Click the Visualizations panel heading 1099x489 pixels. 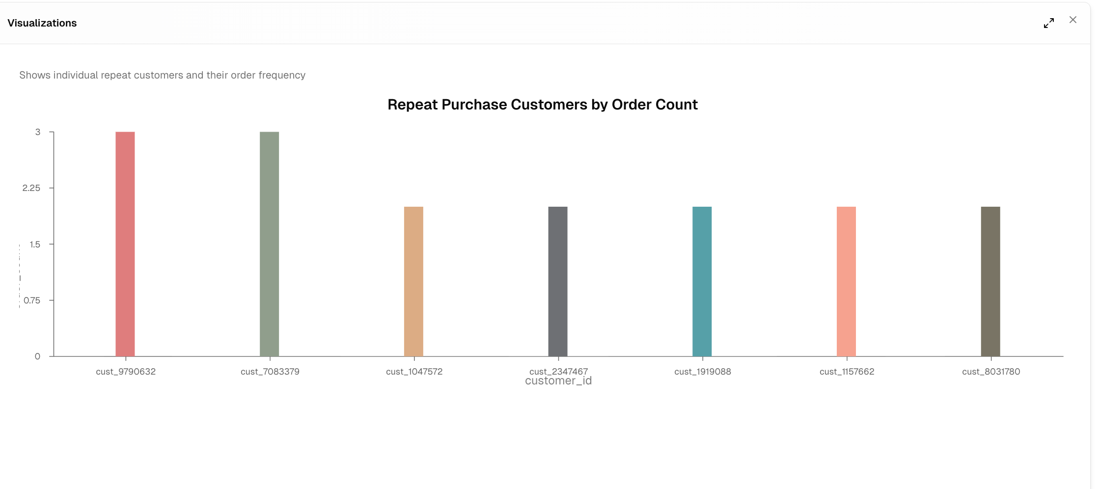pos(42,23)
